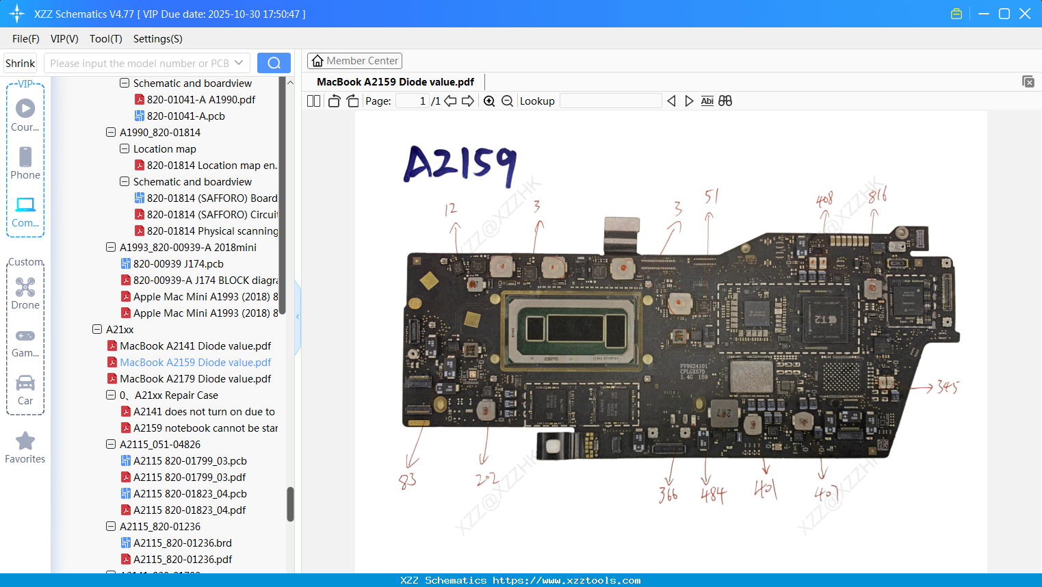
Task: Open A2115 820-01823_04.pdf
Action: 183,510
